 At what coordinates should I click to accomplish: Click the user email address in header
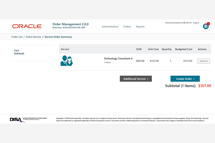[178, 23]
